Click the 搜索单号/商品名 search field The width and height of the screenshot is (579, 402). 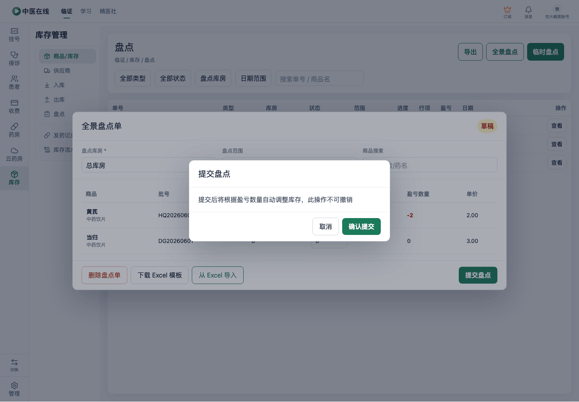point(319,78)
